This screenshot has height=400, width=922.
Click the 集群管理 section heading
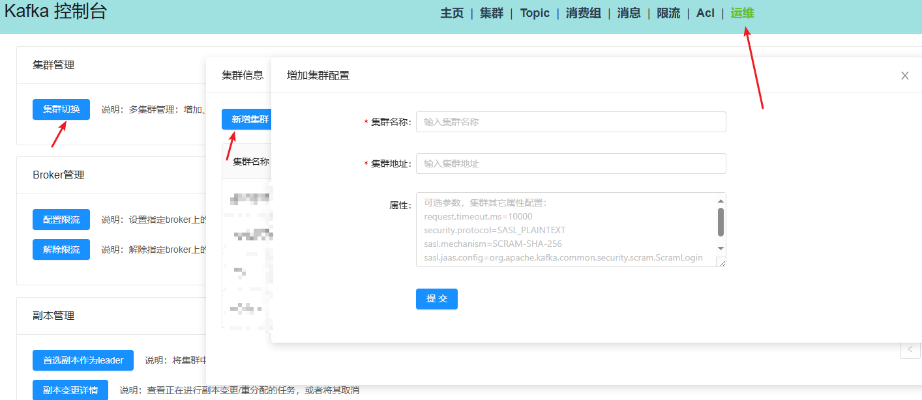pyautogui.click(x=53, y=65)
